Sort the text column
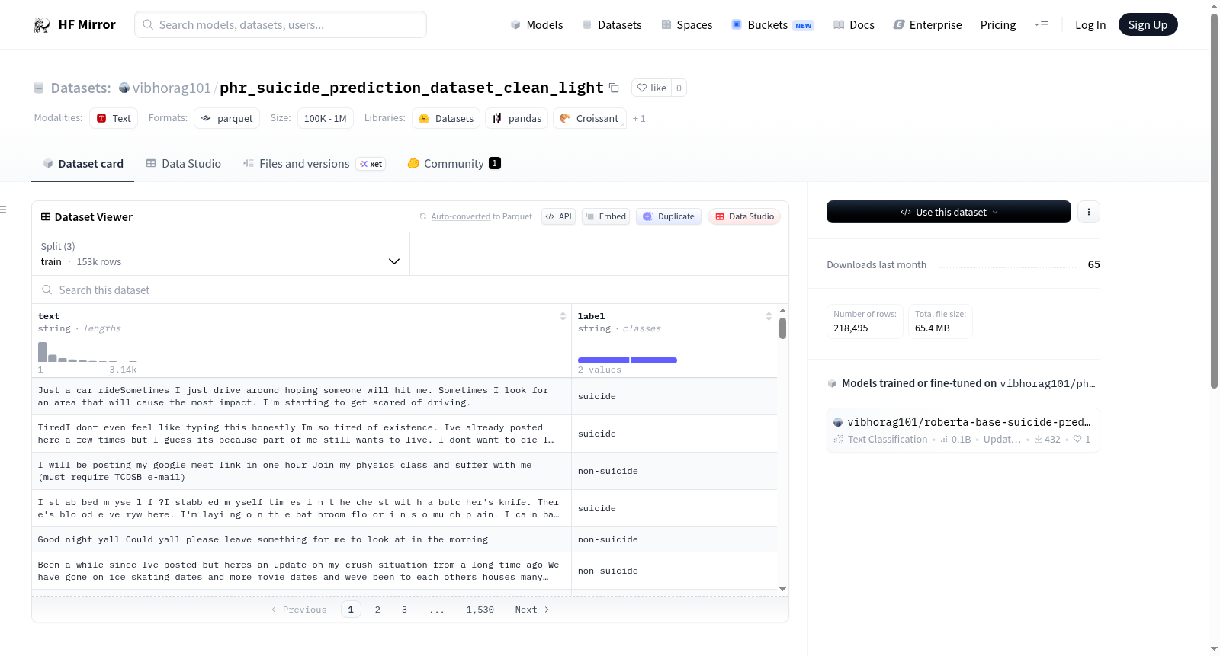Viewport: 1220px width, 656px height. (563, 316)
